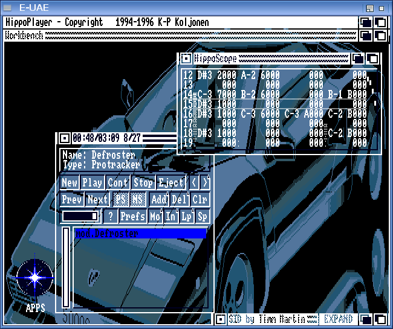
Task: Select mod.Defroster in the playlist
Action: click(x=141, y=234)
